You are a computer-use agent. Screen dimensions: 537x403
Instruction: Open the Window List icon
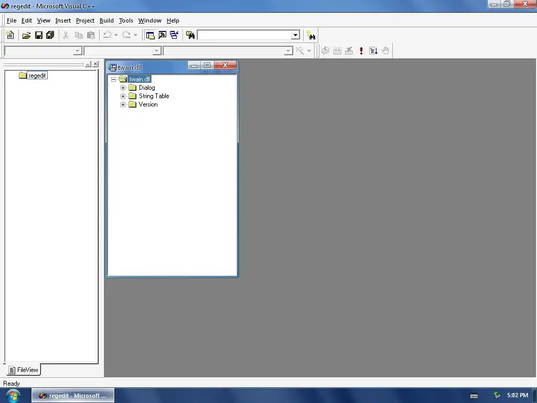pyautogui.click(x=174, y=35)
